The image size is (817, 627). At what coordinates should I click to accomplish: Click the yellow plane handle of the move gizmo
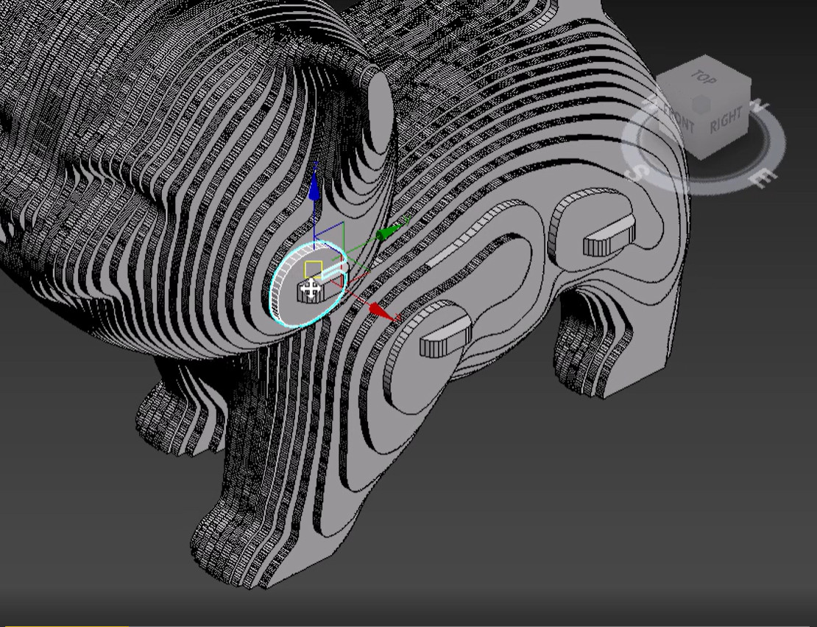[313, 269]
